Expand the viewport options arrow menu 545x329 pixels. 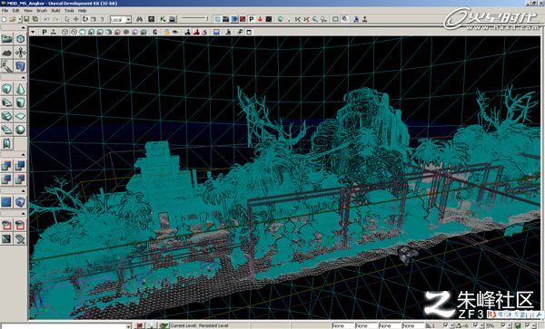tap(33, 33)
